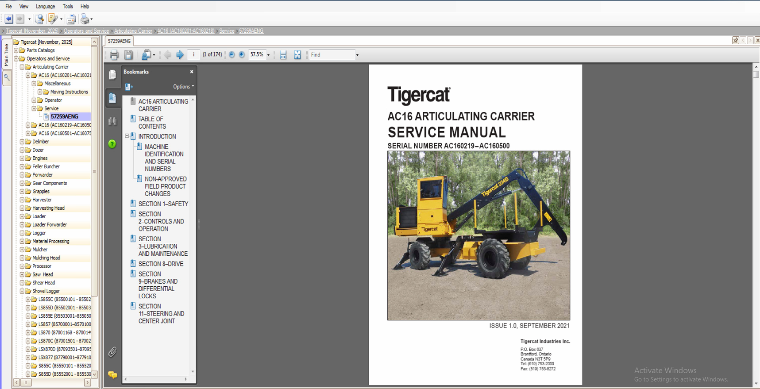Open the View menu

coord(24,7)
